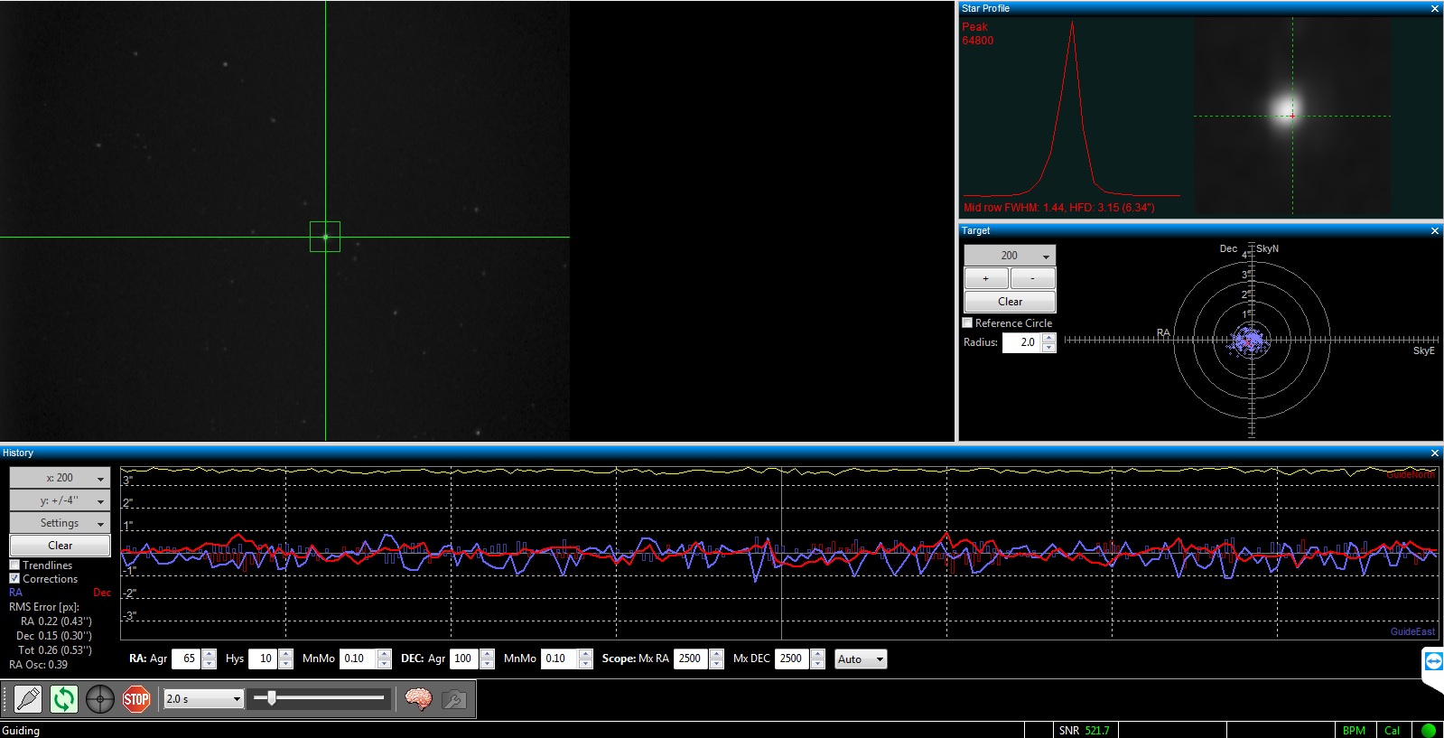Open the Target panel 200 dropdown

coord(1010,256)
